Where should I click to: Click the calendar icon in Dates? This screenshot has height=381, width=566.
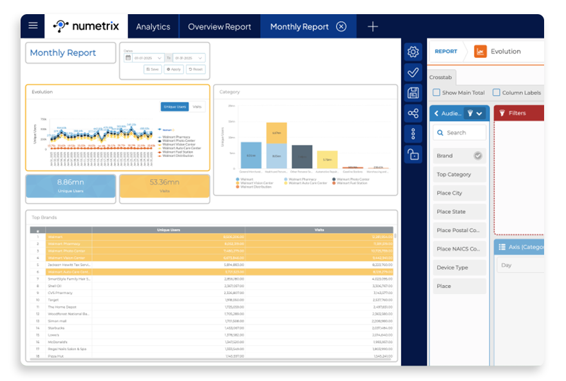point(128,58)
